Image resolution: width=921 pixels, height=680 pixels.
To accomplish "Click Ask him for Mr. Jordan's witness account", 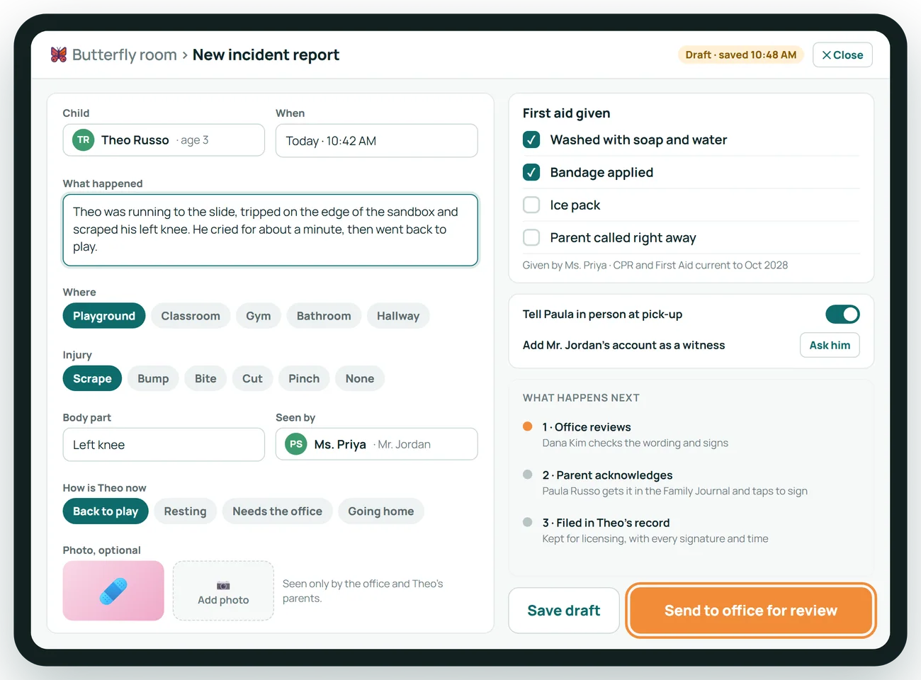I will tap(830, 345).
